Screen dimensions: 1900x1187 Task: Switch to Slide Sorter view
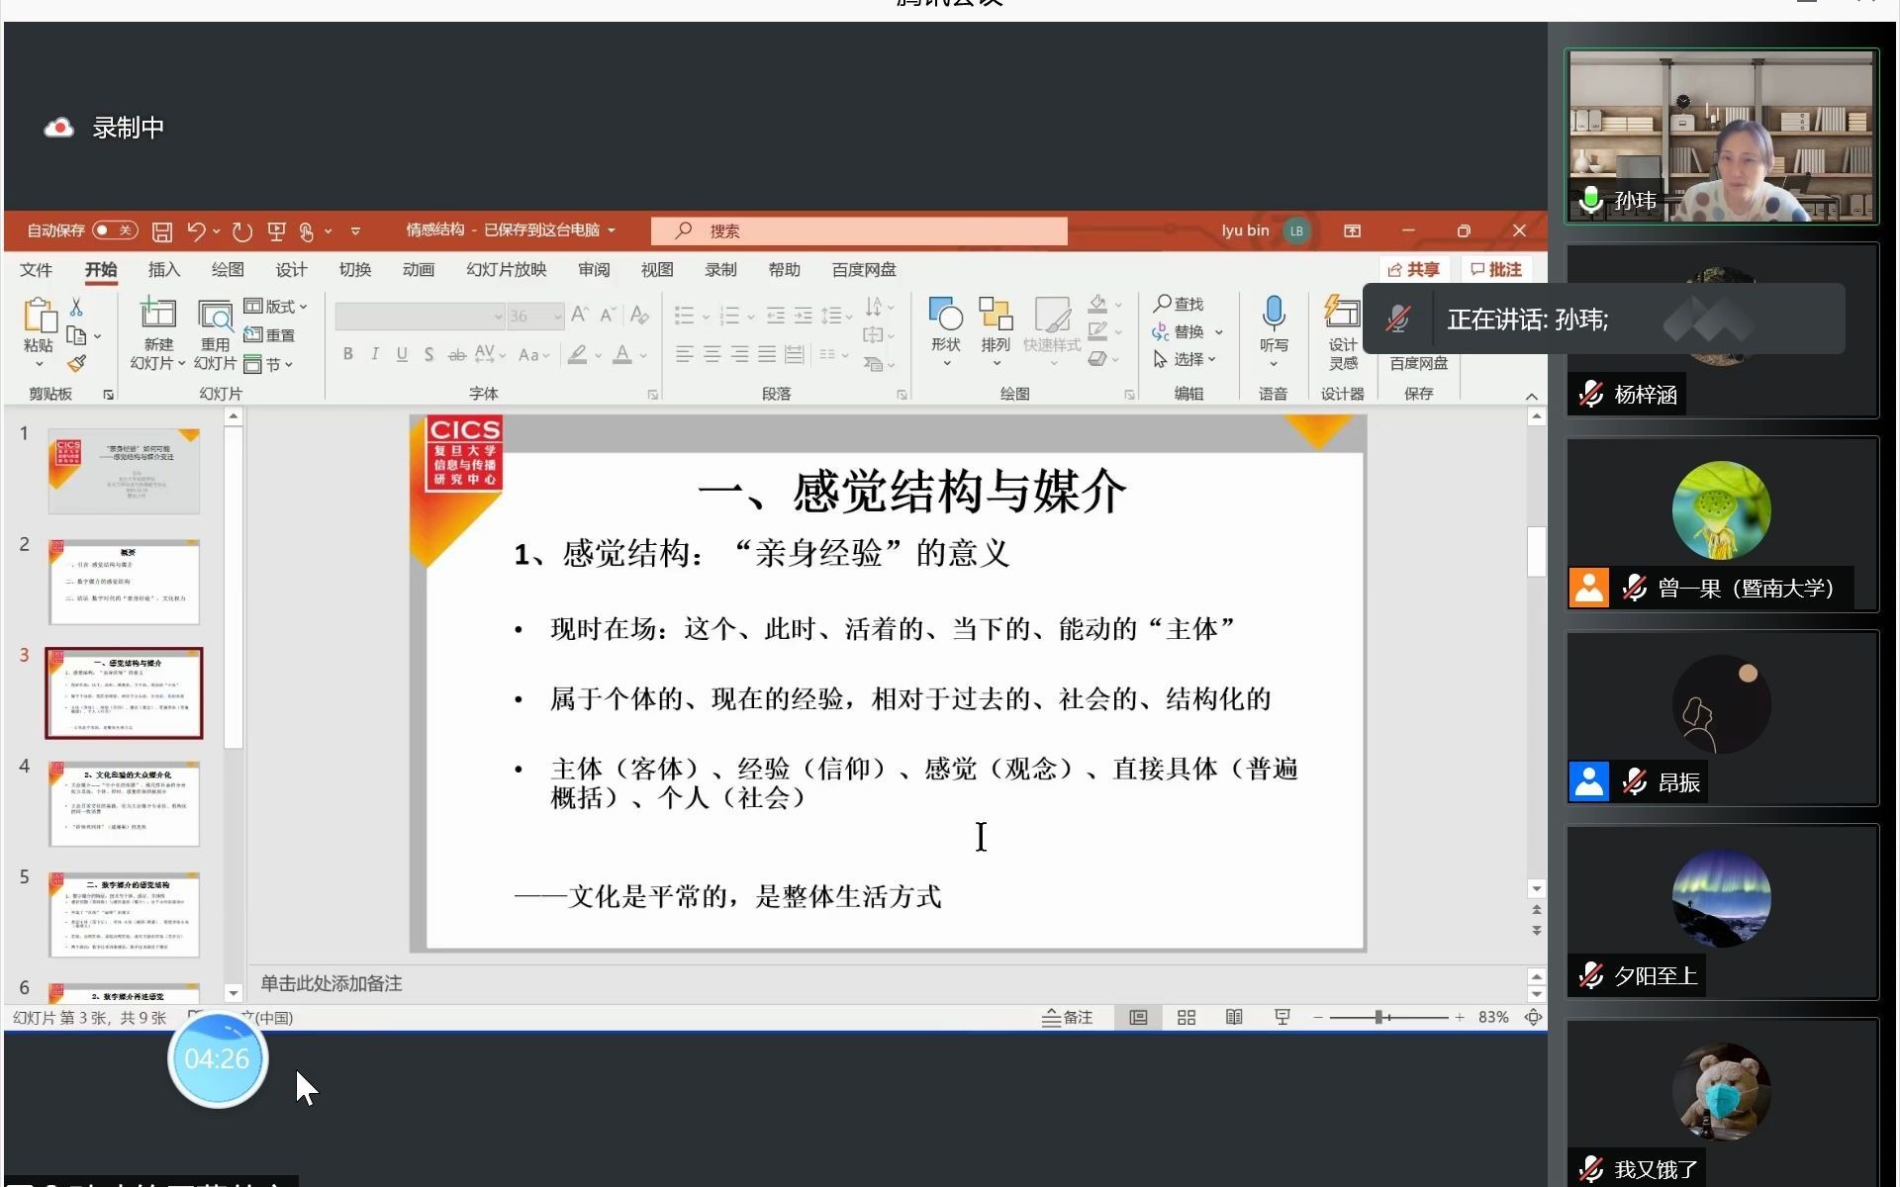point(1187,1017)
